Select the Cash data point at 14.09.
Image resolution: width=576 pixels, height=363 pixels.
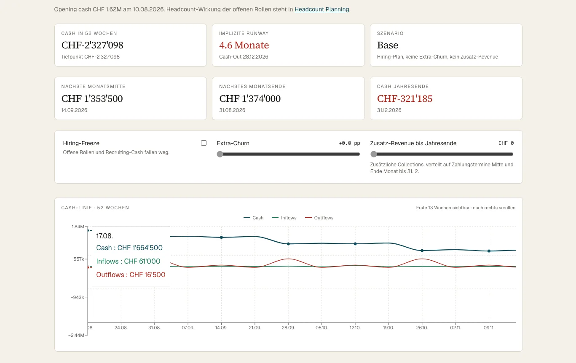coord(221,238)
